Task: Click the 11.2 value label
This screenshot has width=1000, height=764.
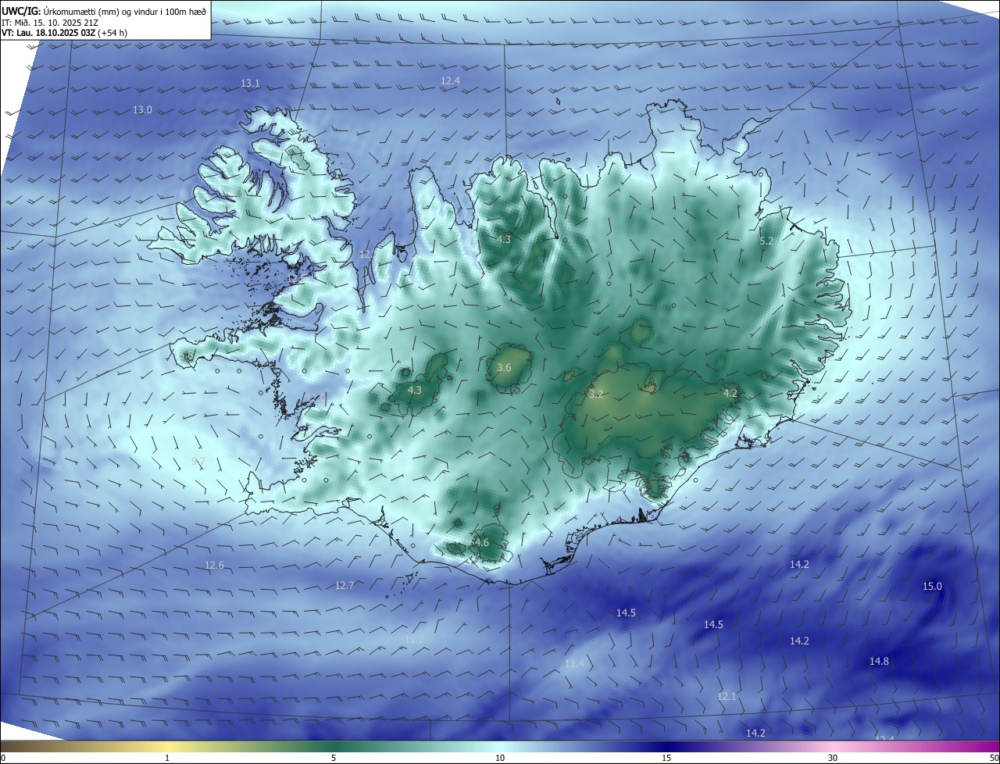Action: 415,639
